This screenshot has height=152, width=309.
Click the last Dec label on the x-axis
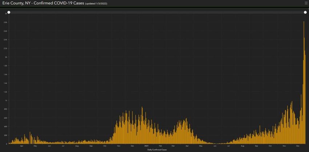298,146
